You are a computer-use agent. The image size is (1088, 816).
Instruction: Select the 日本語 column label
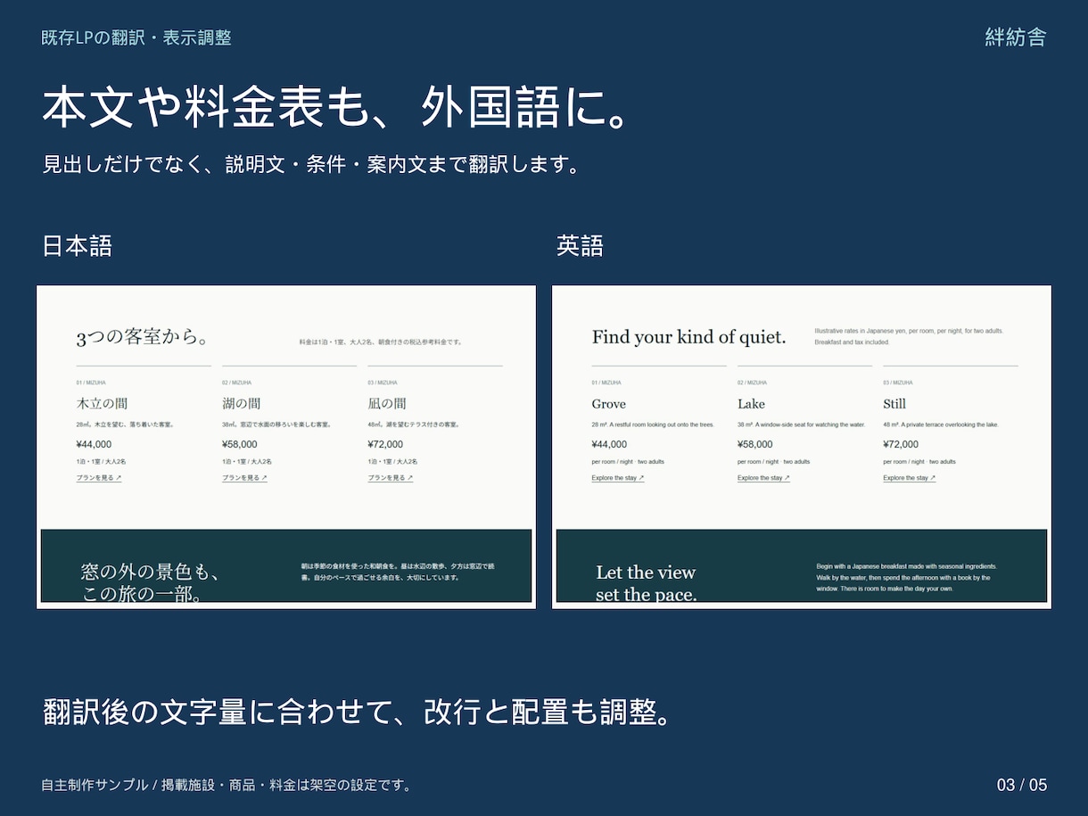click(77, 246)
